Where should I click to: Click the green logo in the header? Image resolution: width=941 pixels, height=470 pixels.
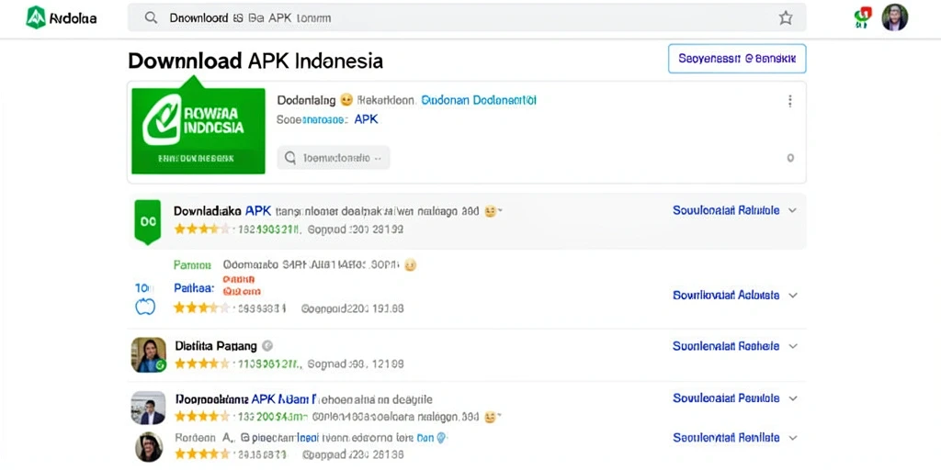tap(36, 17)
